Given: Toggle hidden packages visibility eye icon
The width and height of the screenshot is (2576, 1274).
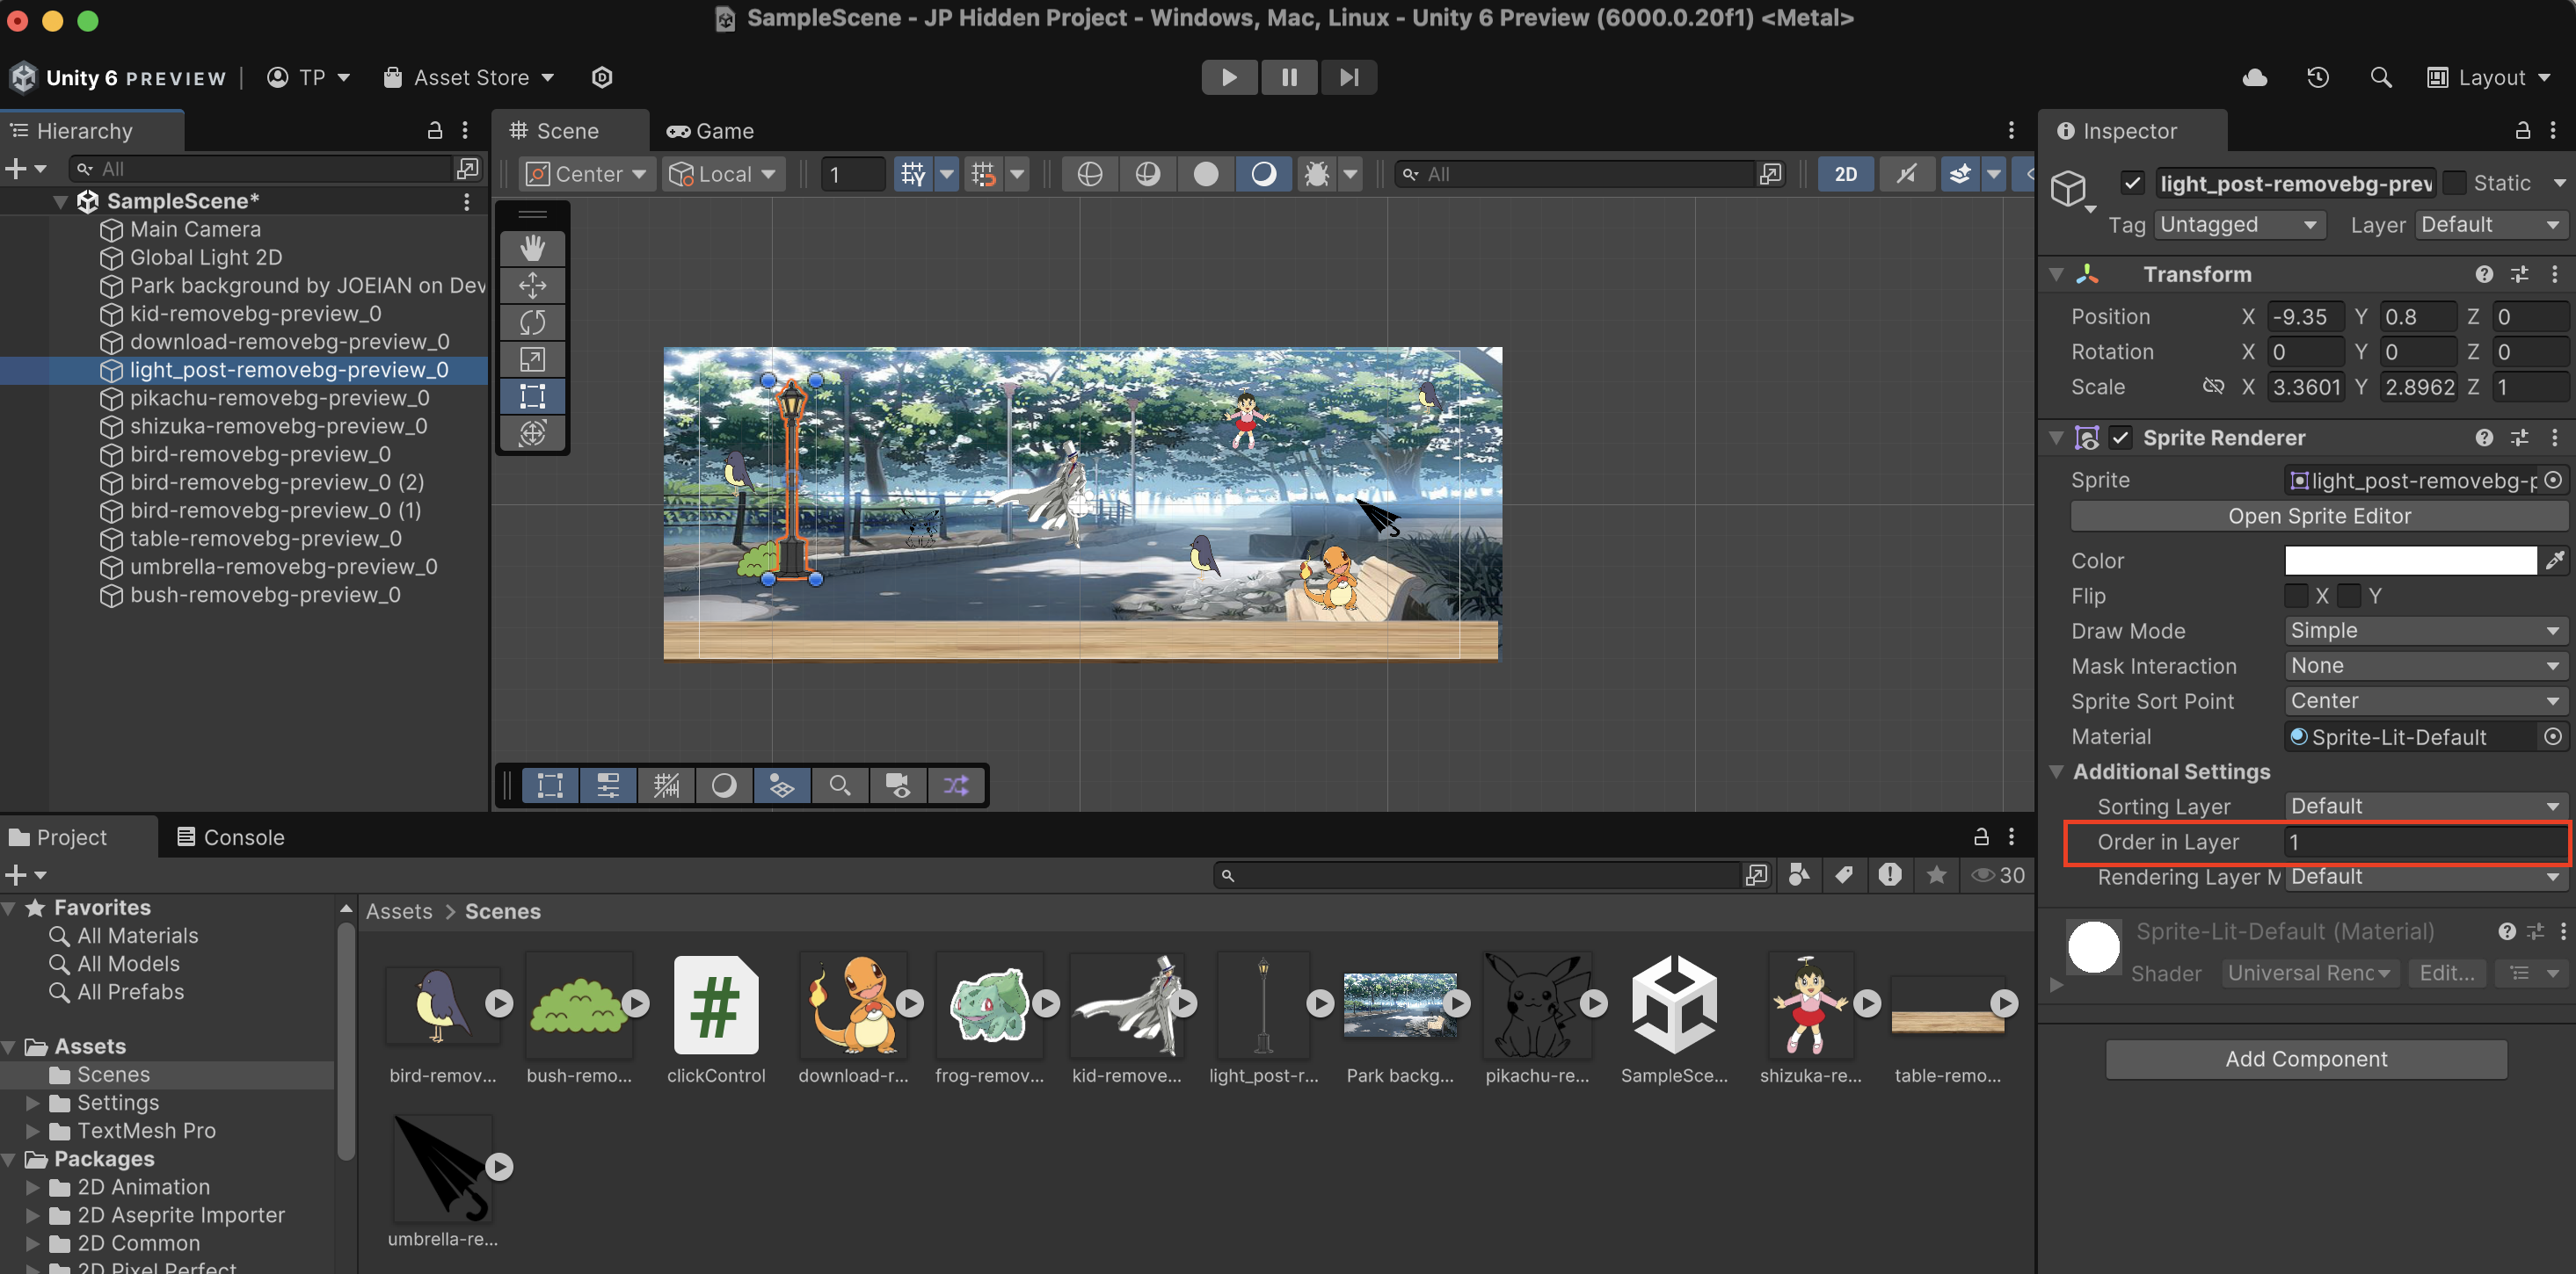Looking at the screenshot, I should click(1997, 874).
